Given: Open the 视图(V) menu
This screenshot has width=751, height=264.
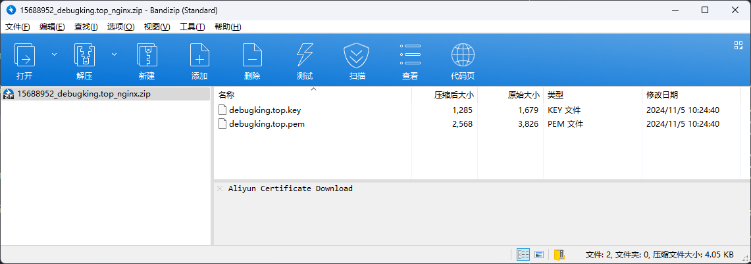Looking at the screenshot, I should pos(157,27).
